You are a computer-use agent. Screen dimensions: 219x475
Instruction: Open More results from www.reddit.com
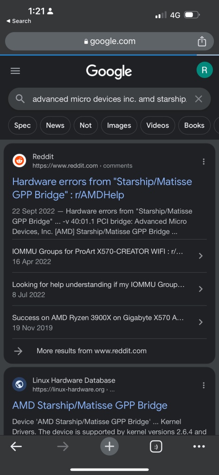click(91, 351)
